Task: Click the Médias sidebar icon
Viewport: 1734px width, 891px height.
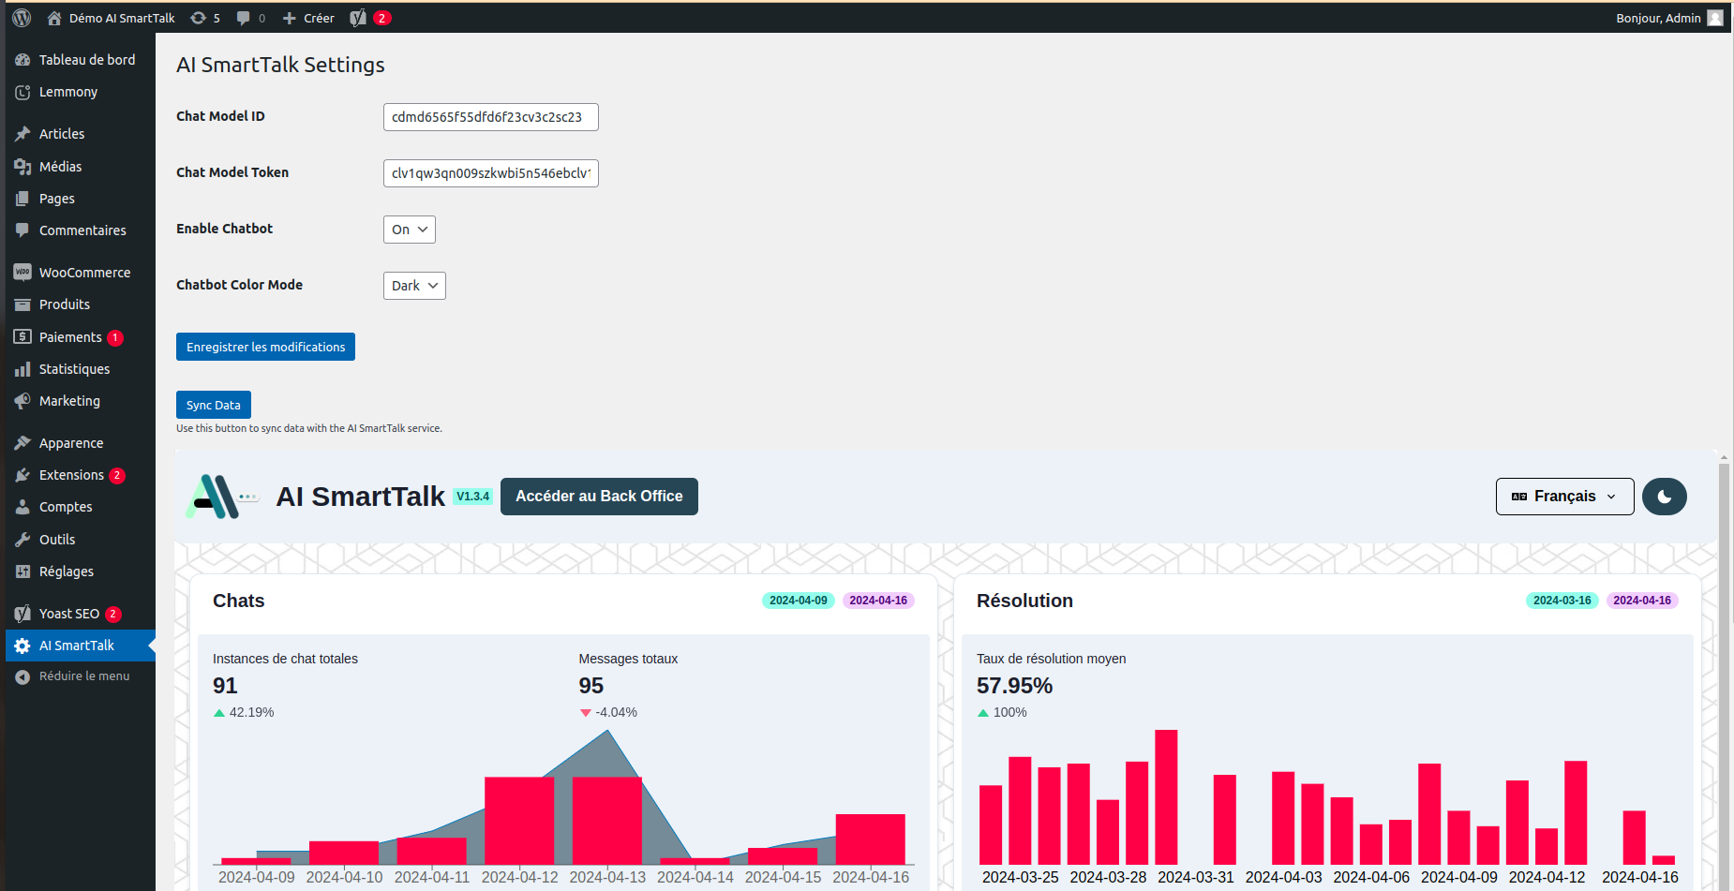Action: [22, 167]
